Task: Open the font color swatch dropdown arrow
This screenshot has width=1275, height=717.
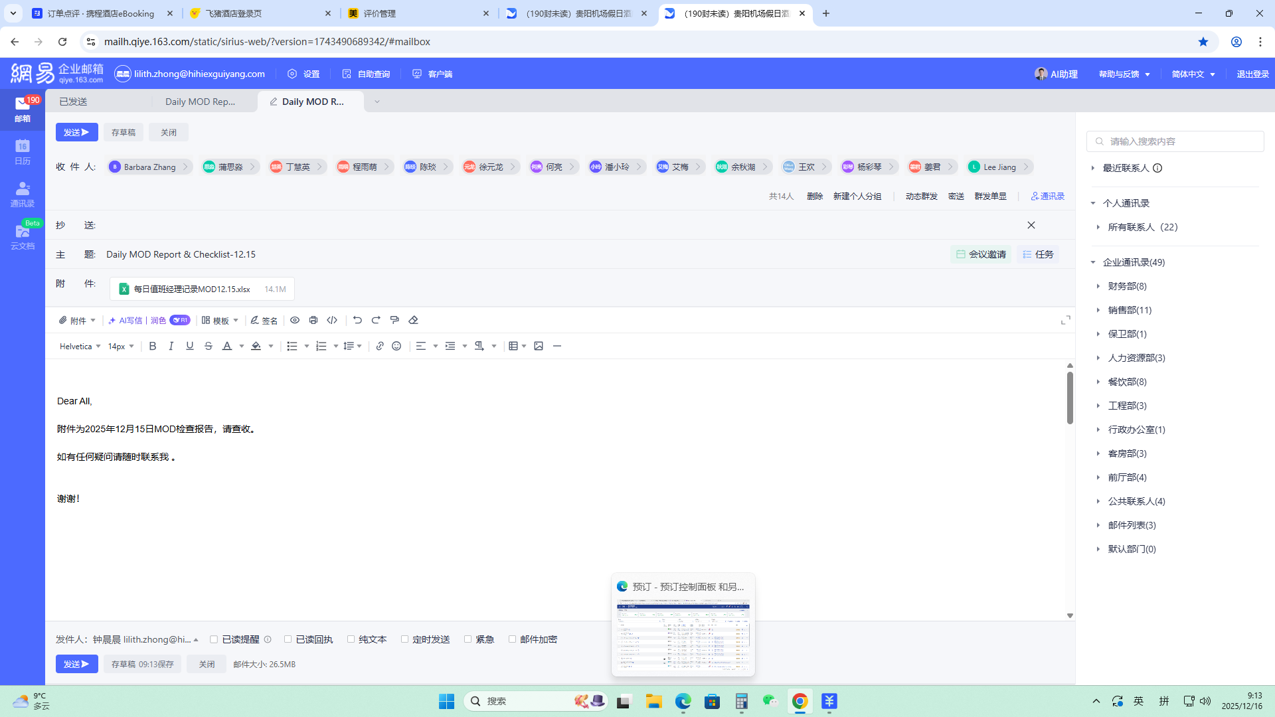Action: [242, 346]
